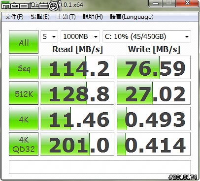The width and height of the screenshot is (200, 181).
Task: Select 4K read value 11.46
Action: pyautogui.click(x=77, y=119)
